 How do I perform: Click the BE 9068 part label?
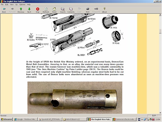pyautogui.click(x=116, y=43)
